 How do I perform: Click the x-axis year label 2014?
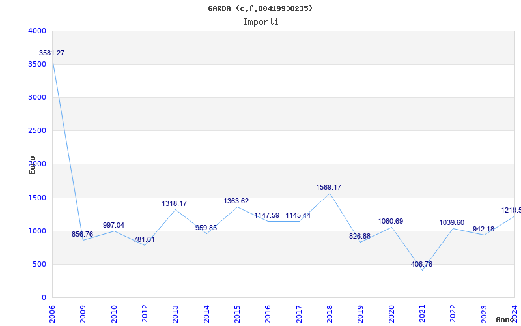206,314
